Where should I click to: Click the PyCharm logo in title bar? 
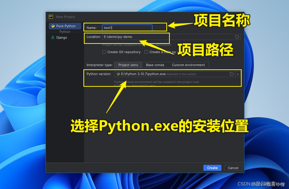[51, 17]
